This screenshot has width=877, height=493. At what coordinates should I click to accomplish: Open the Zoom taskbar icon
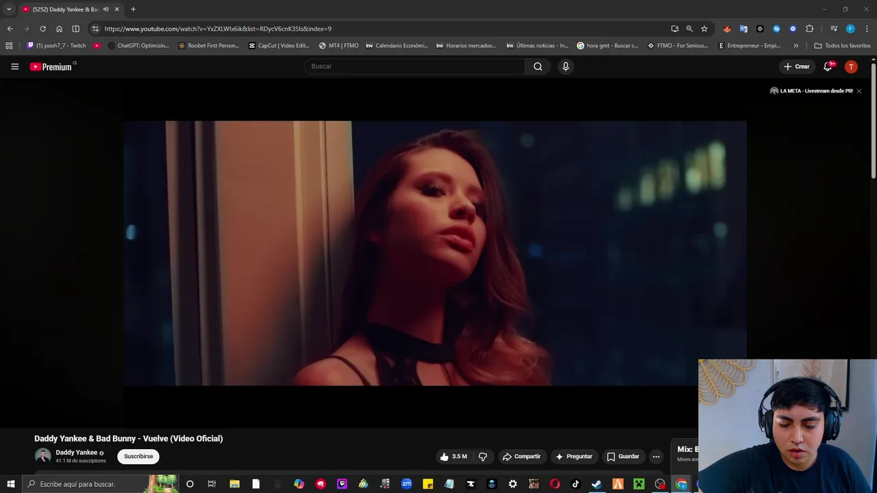tap(406, 484)
